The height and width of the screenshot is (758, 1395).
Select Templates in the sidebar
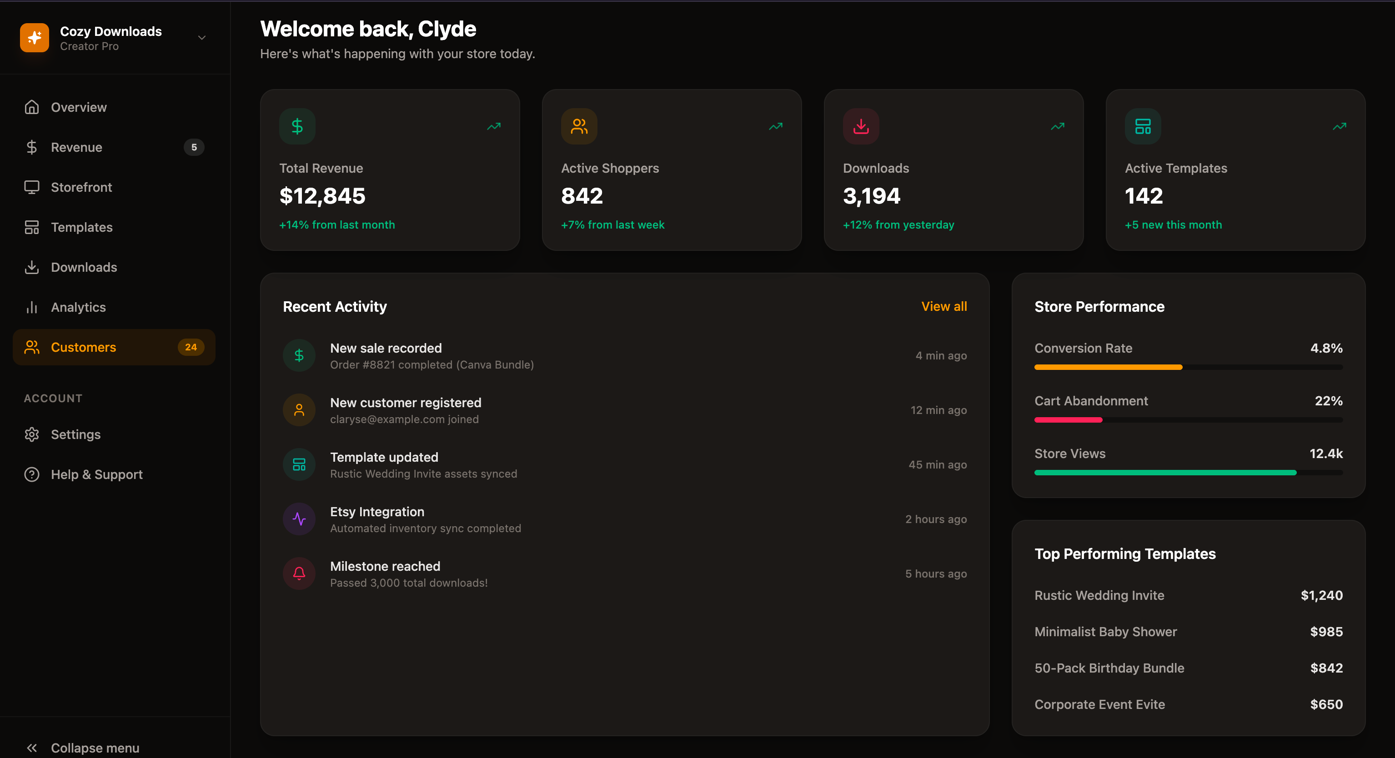point(114,227)
